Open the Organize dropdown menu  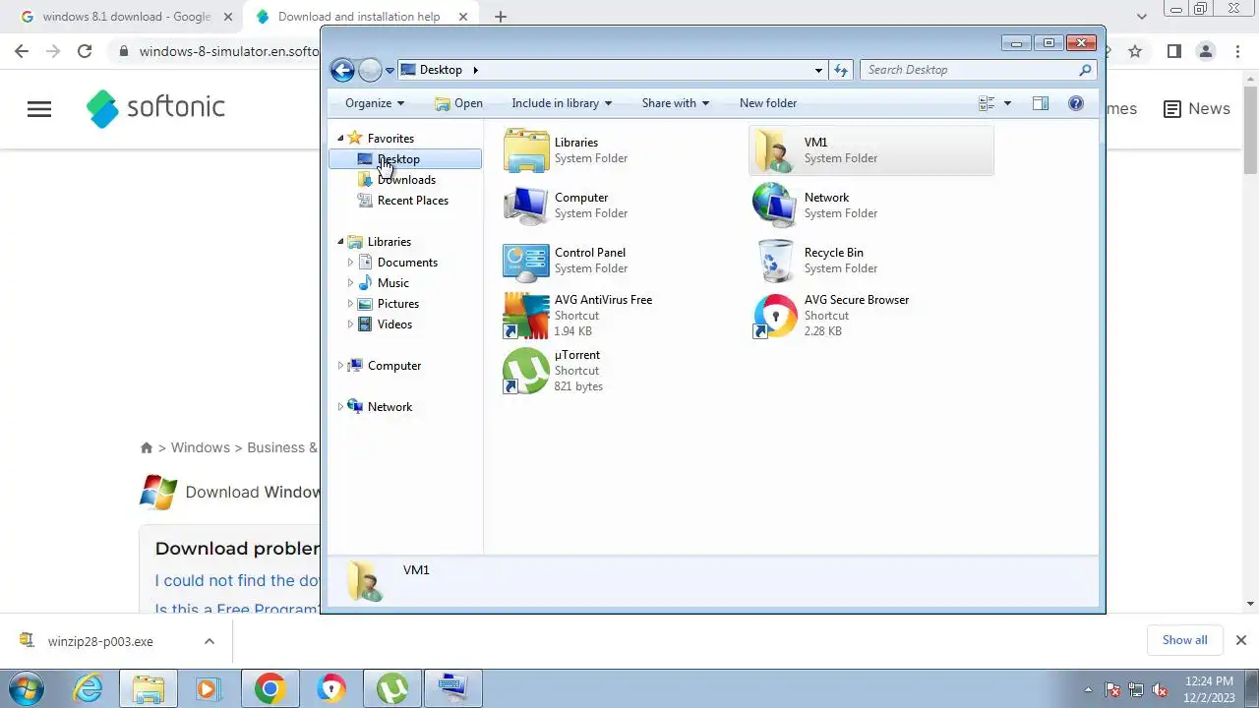(375, 103)
